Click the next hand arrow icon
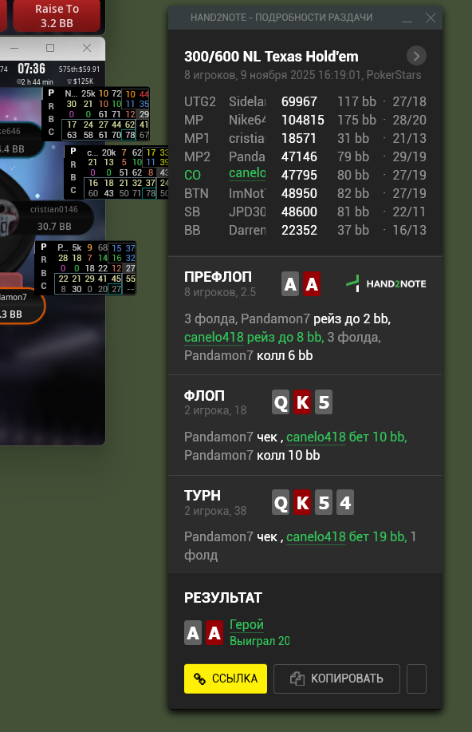Screen dimensions: 472x732 (x=416, y=56)
